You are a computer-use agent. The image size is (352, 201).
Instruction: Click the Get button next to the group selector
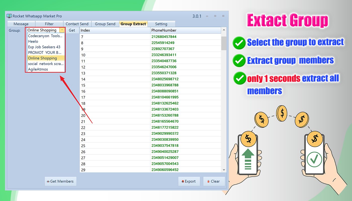72,30
